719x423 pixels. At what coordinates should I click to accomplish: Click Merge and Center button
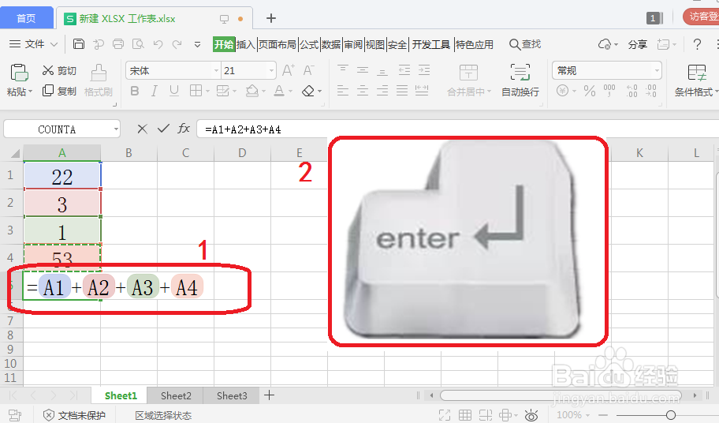pos(468,80)
